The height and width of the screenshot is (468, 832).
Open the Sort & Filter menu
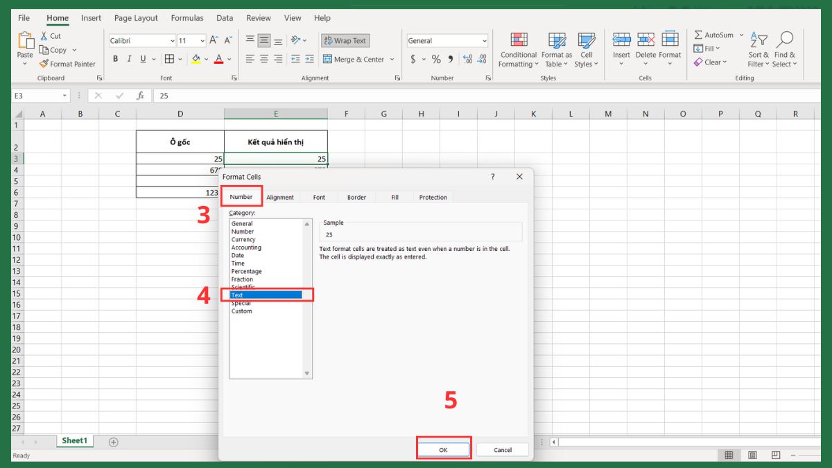coord(758,50)
